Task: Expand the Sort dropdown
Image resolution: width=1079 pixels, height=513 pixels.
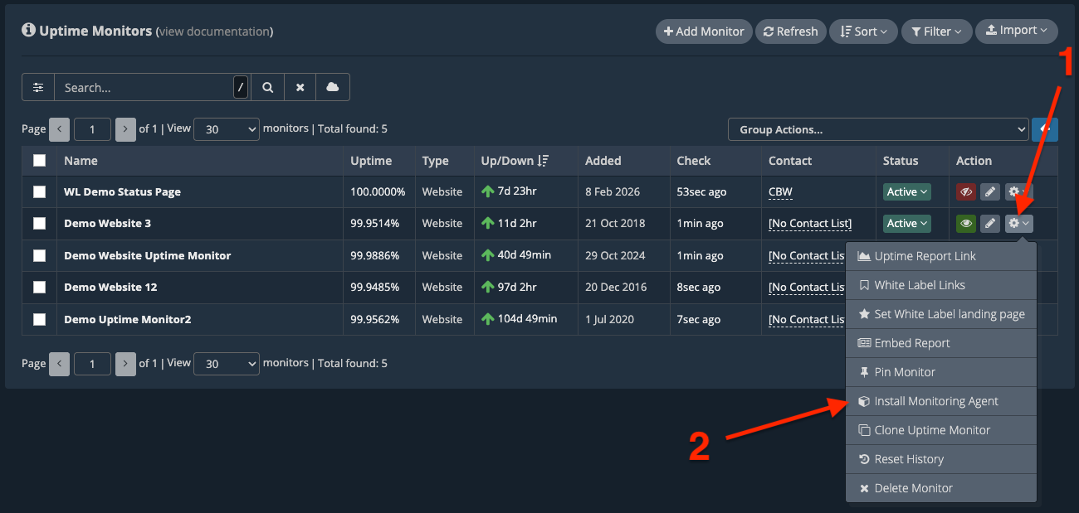Action: tap(863, 31)
